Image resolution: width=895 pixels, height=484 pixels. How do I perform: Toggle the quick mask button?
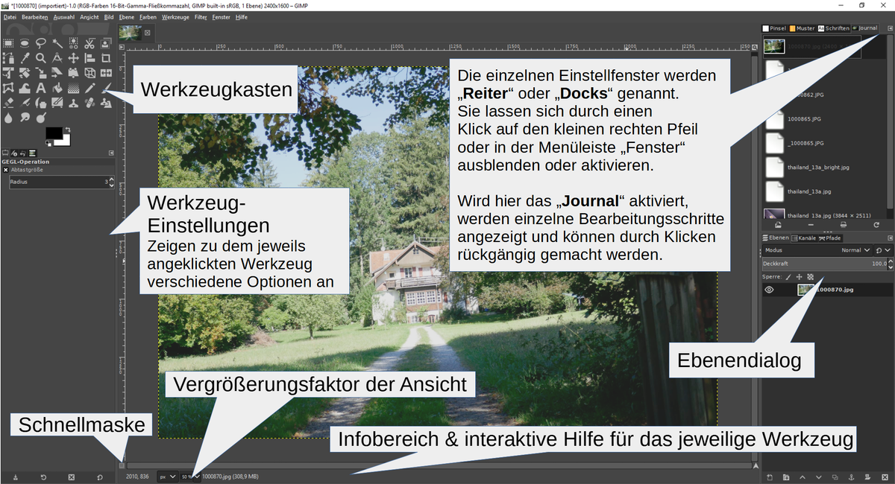[x=122, y=465]
